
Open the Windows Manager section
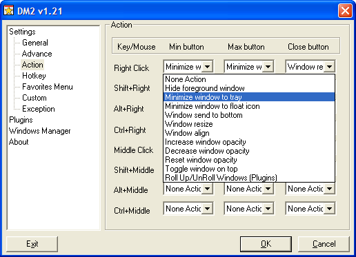tap(40, 131)
